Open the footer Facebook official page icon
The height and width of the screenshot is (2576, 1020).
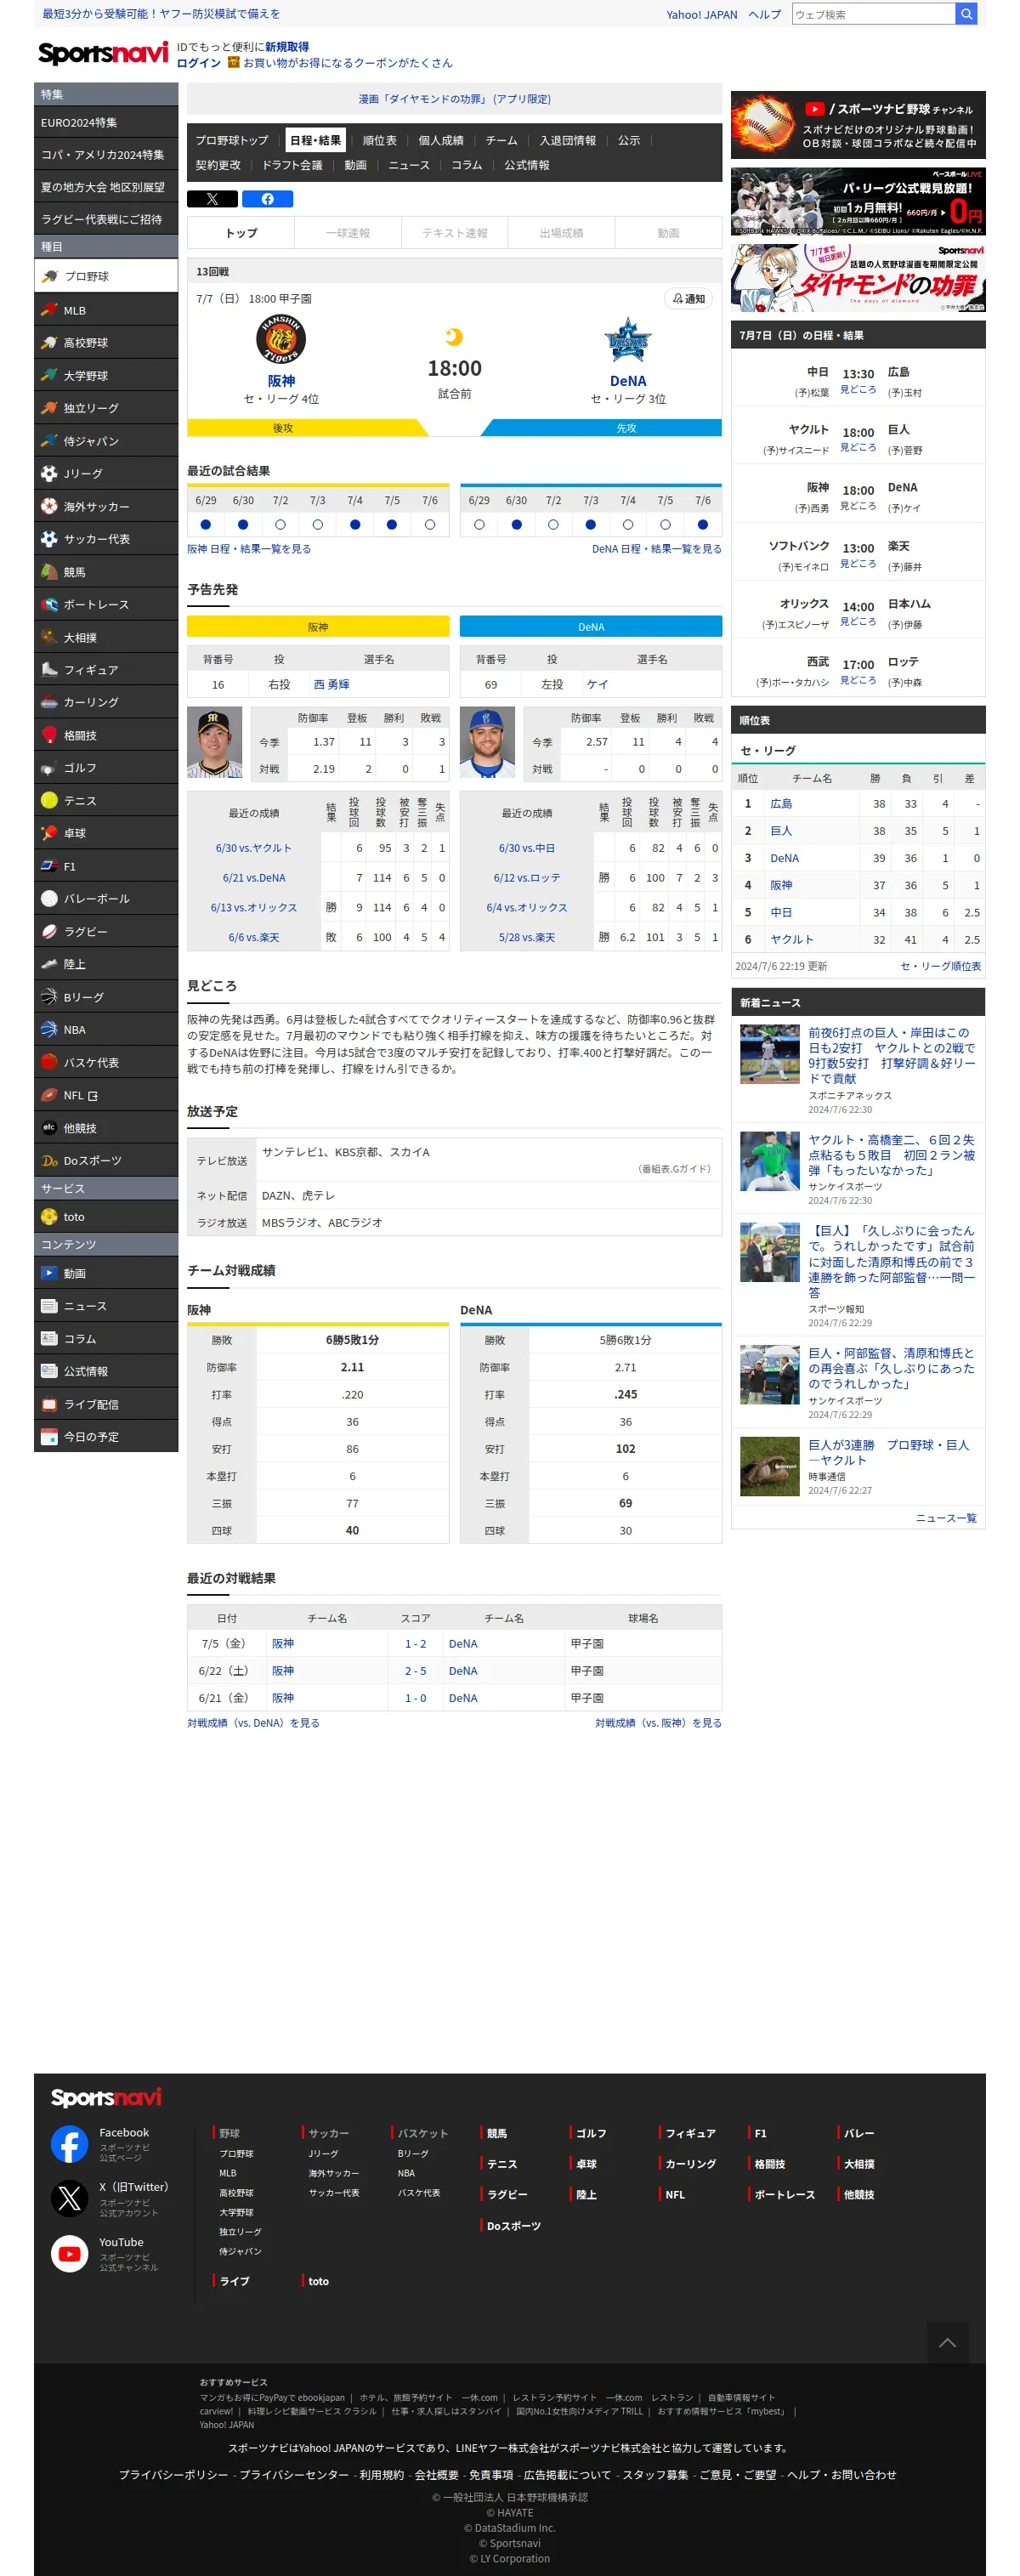(70, 2144)
